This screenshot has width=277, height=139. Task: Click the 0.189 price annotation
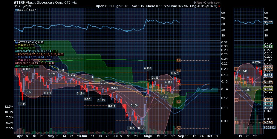(x=27, y=69)
